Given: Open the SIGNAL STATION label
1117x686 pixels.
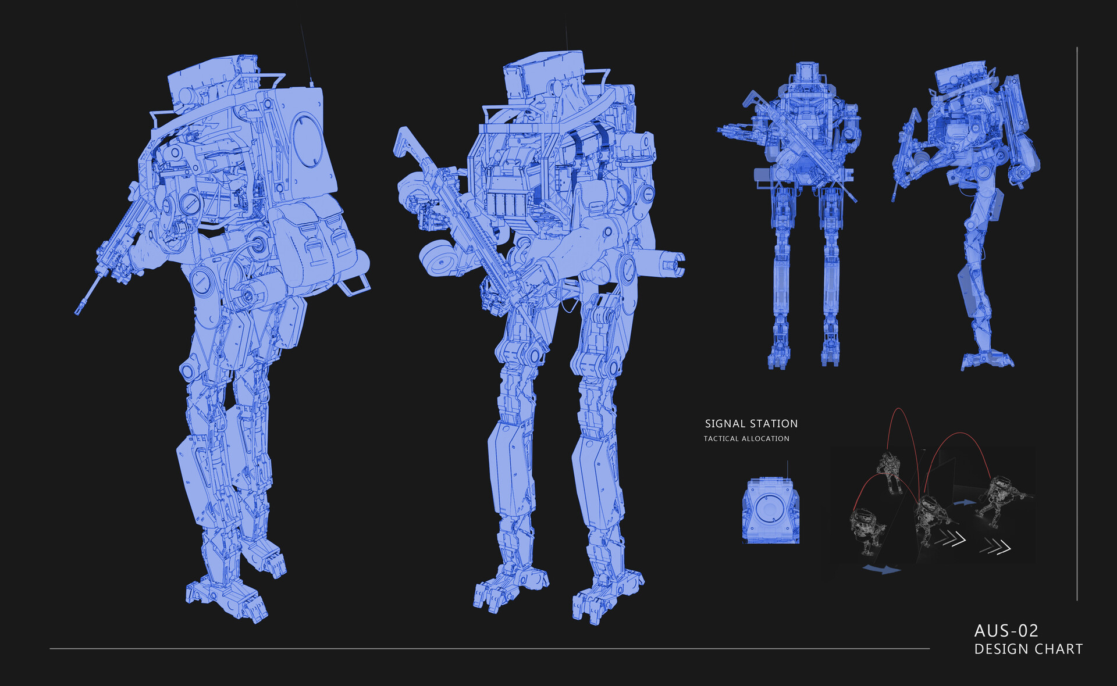Looking at the screenshot, I should click(x=752, y=424).
